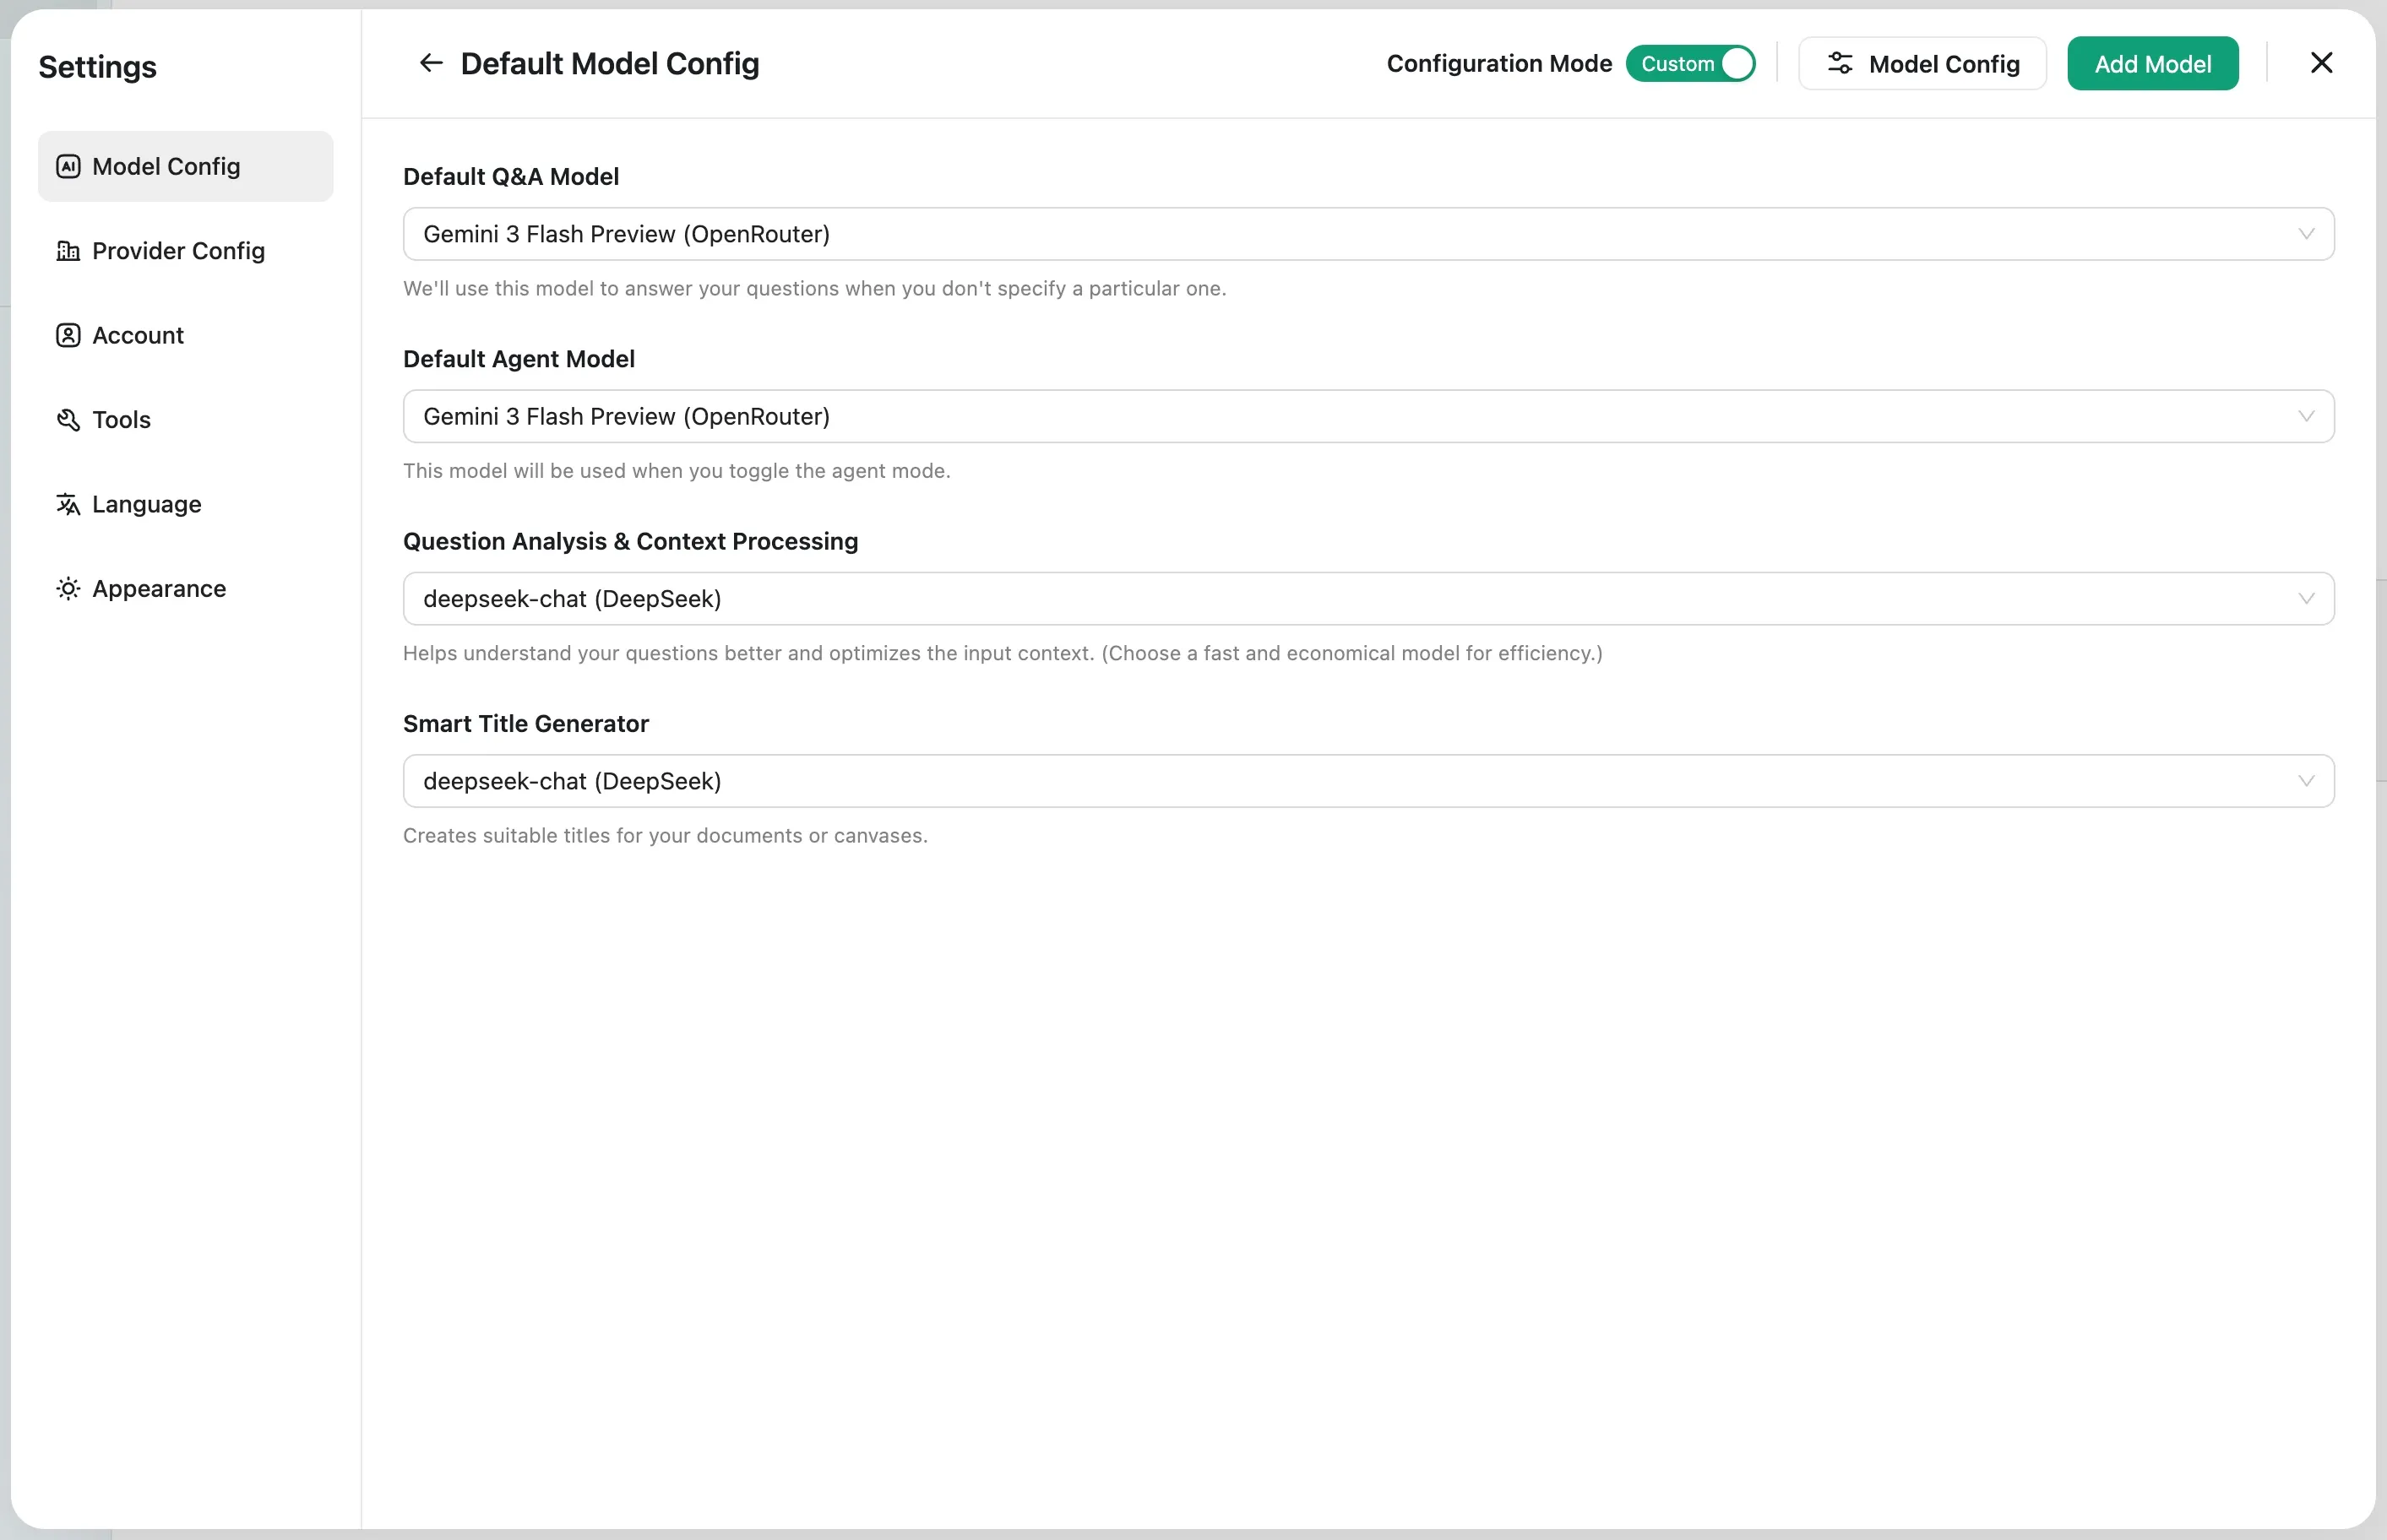Toggle Configuration Mode off from Custom

tap(1689, 63)
